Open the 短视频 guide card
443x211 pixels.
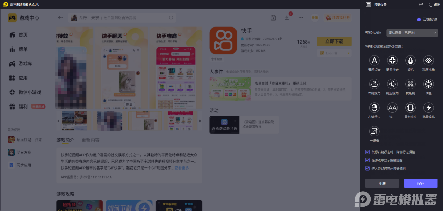coord(80,205)
